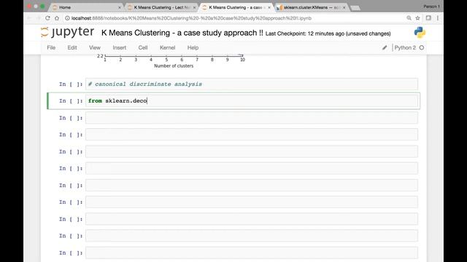The image size is (467, 262).
Task: Click the Jupyter logo
Action: click(67, 32)
